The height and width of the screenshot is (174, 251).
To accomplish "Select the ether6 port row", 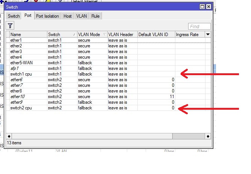I will click(x=108, y=80).
